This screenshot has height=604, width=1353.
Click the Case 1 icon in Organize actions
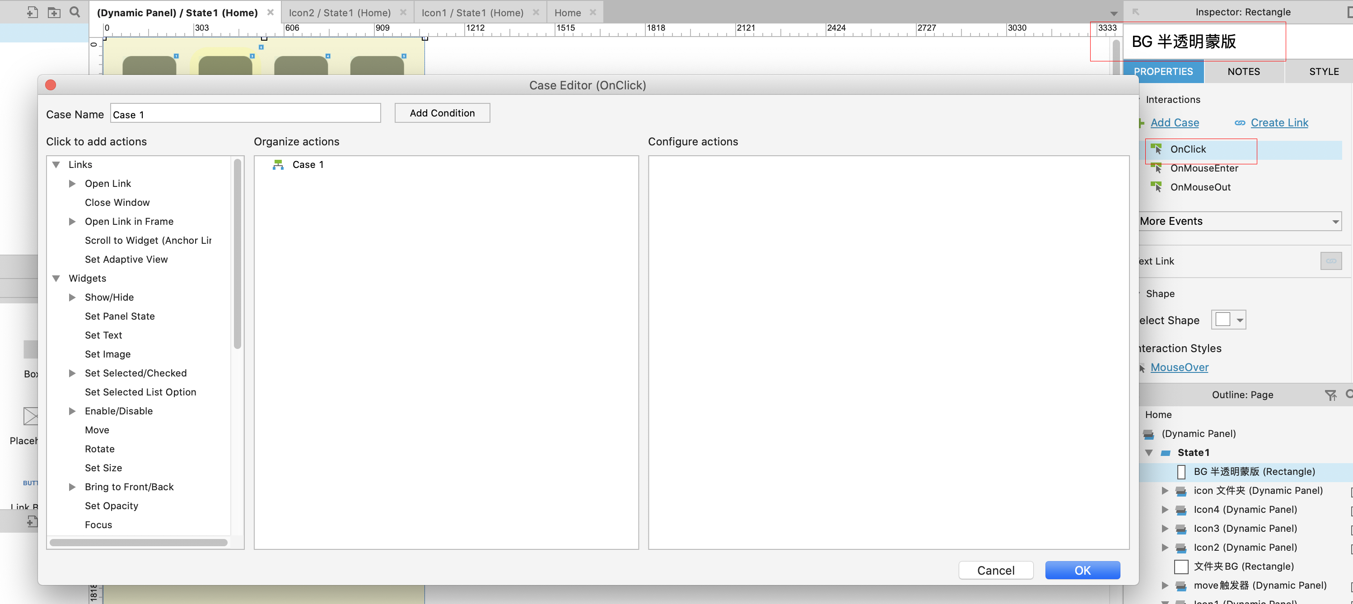pos(278,165)
